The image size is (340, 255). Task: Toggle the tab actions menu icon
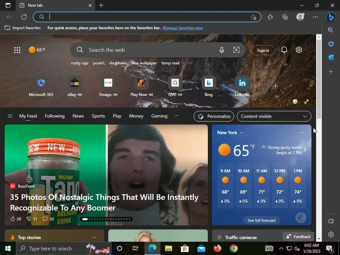pos(8,5)
